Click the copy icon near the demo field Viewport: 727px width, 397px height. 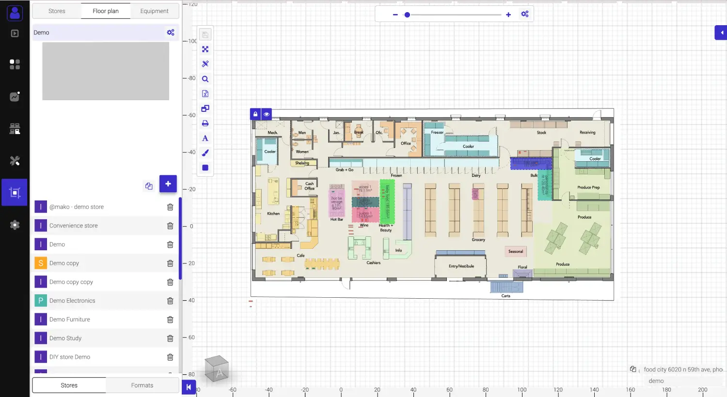pyautogui.click(x=633, y=369)
